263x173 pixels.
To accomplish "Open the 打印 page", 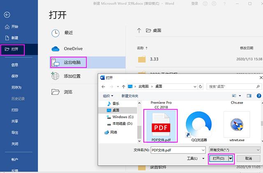I will [15, 110].
